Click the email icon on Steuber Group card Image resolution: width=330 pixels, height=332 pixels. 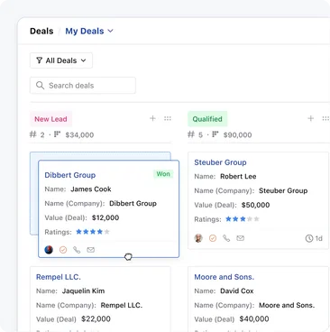click(240, 238)
